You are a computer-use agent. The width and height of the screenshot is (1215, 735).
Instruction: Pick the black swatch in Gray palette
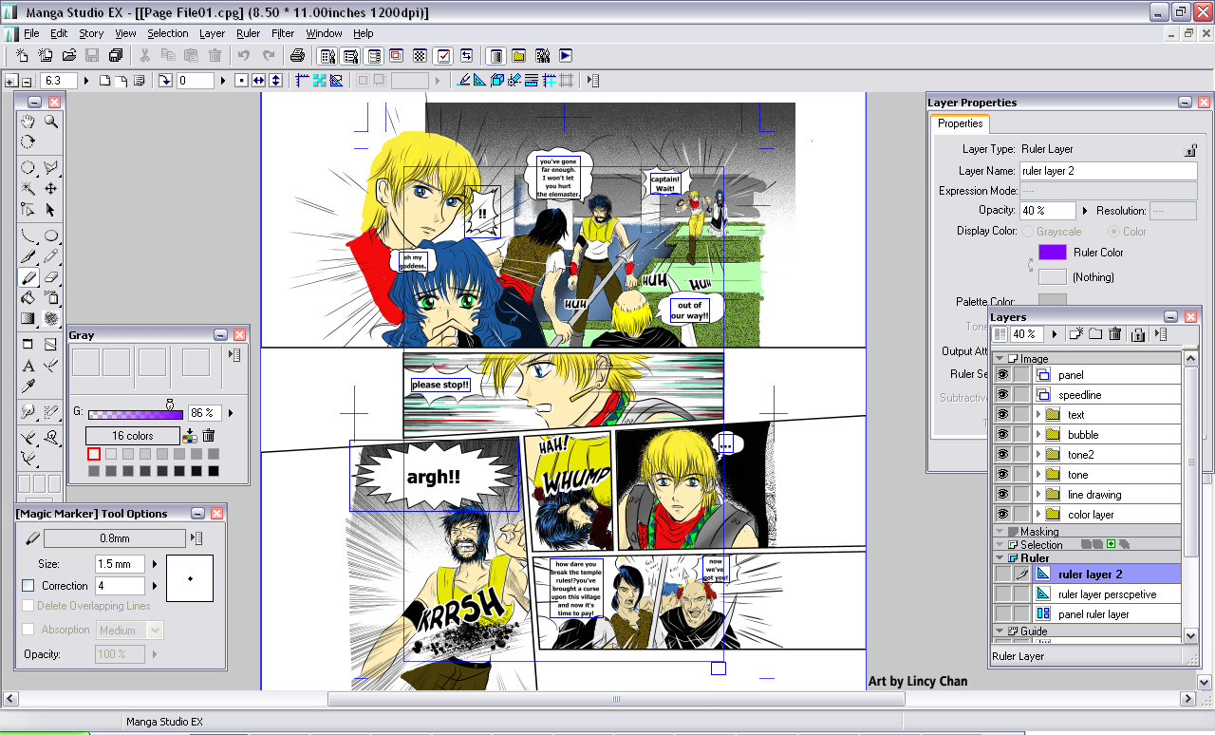[x=214, y=470]
